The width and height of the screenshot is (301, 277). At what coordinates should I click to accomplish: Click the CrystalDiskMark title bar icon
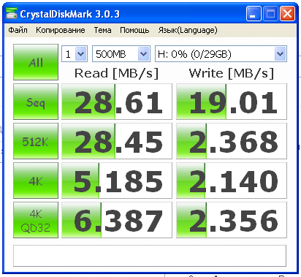click(x=12, y=14)
